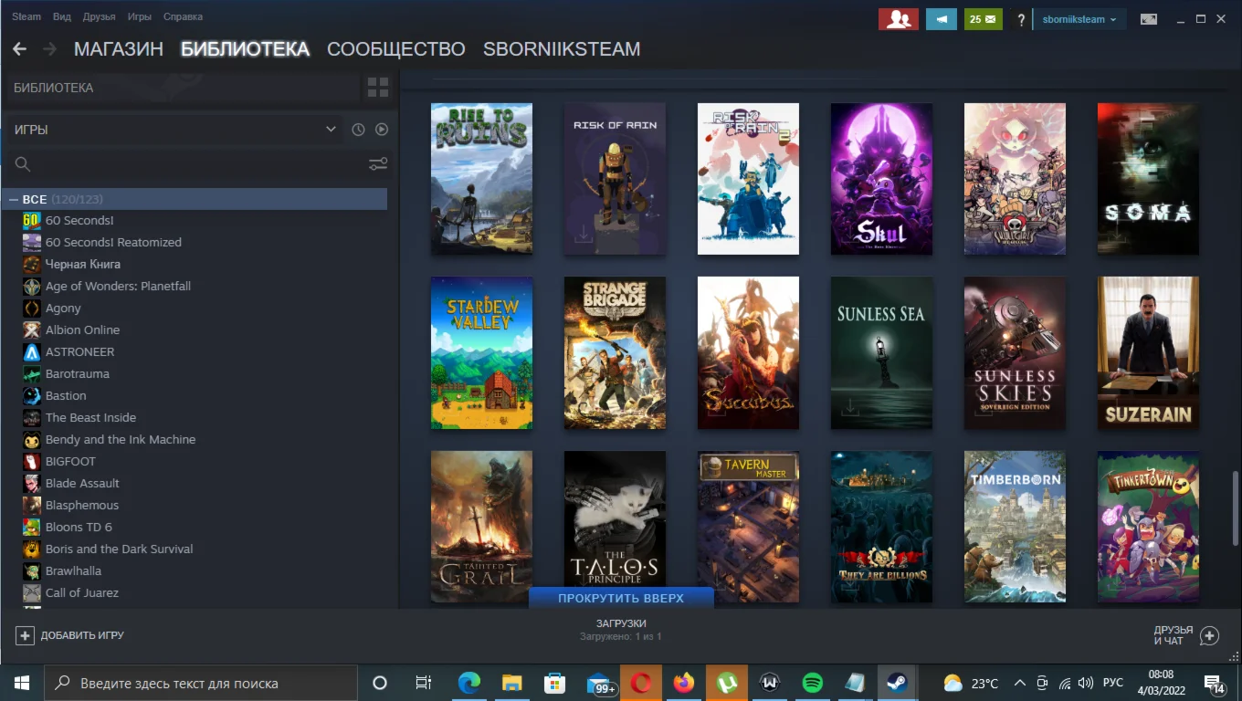Open the Игры menu
Viewport: 1242px width, 701px height.
point(140,17)
